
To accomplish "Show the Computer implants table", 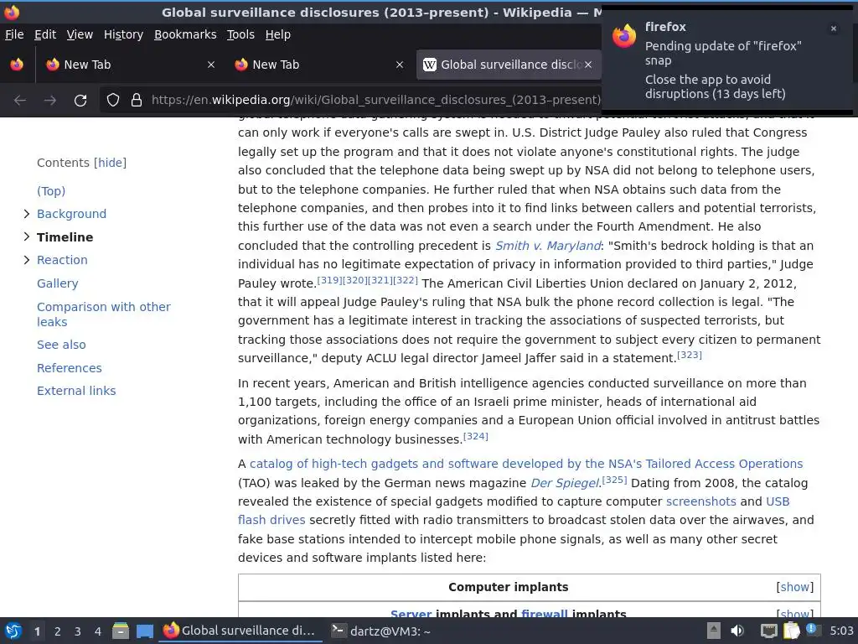I will [794, 587].
